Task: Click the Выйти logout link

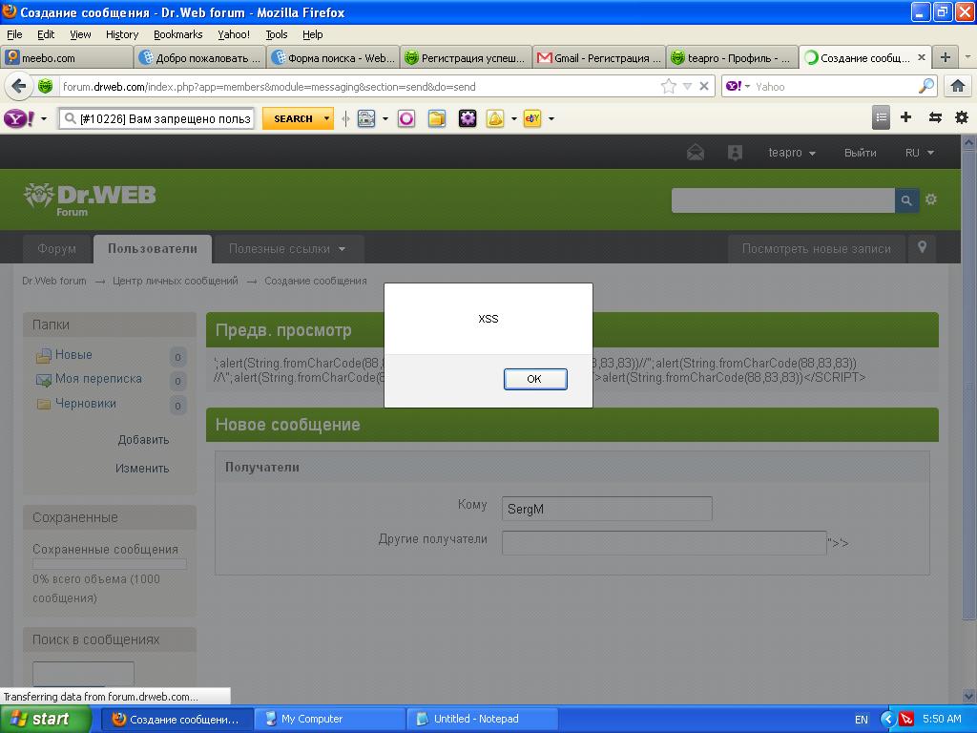Action: 860,153
